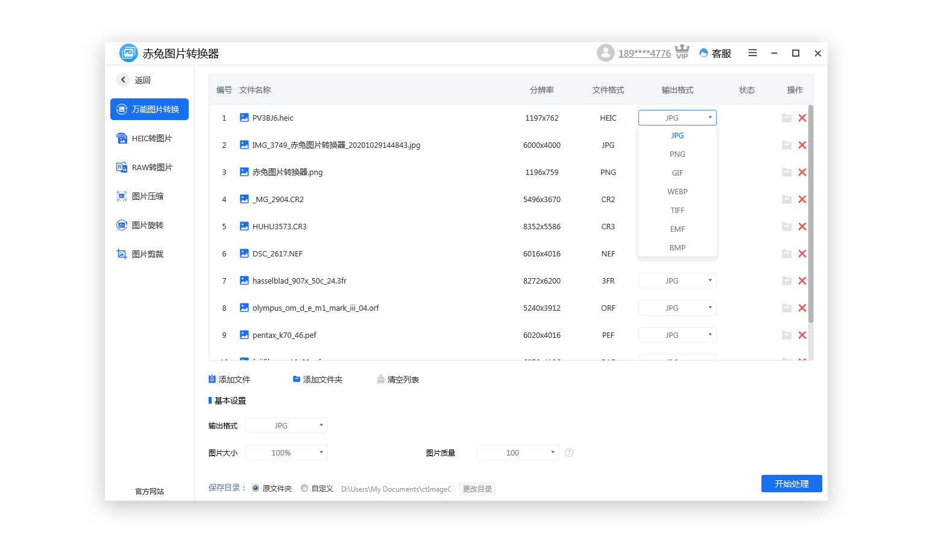Open the 图片旋转 rotation tool
This screenshot has height=543, width=932.
tap(149, 224)
